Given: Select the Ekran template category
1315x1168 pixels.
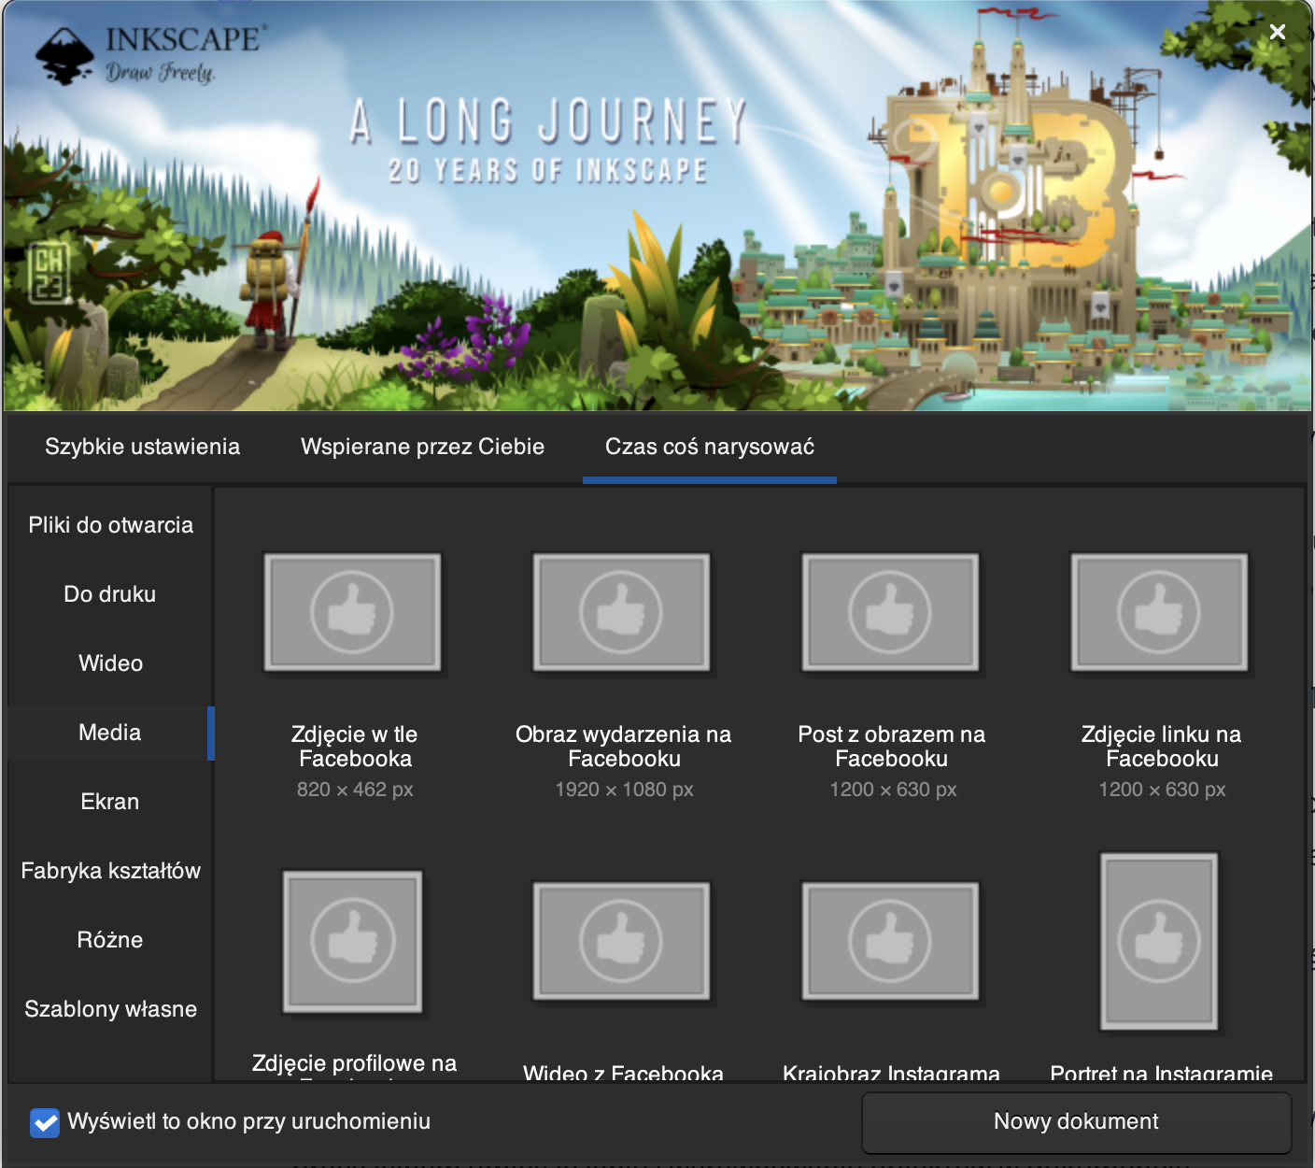Looking at the screenshot, I should [110, 802].
